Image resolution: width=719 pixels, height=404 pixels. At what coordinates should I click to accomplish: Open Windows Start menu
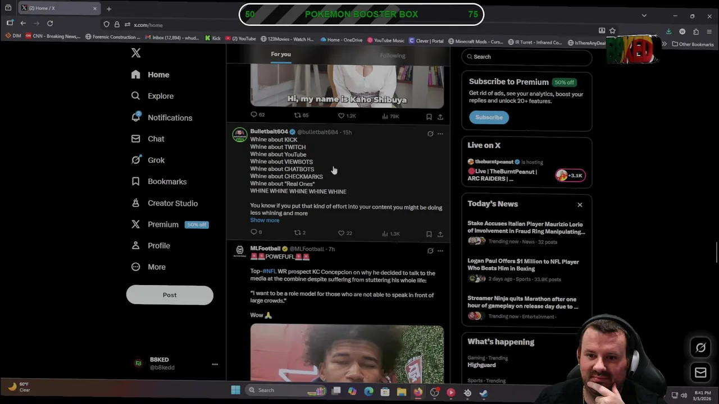coord(235,391)
